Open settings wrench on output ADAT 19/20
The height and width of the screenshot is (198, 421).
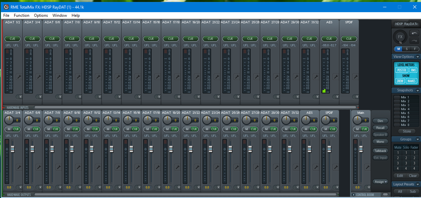(177, 167)
